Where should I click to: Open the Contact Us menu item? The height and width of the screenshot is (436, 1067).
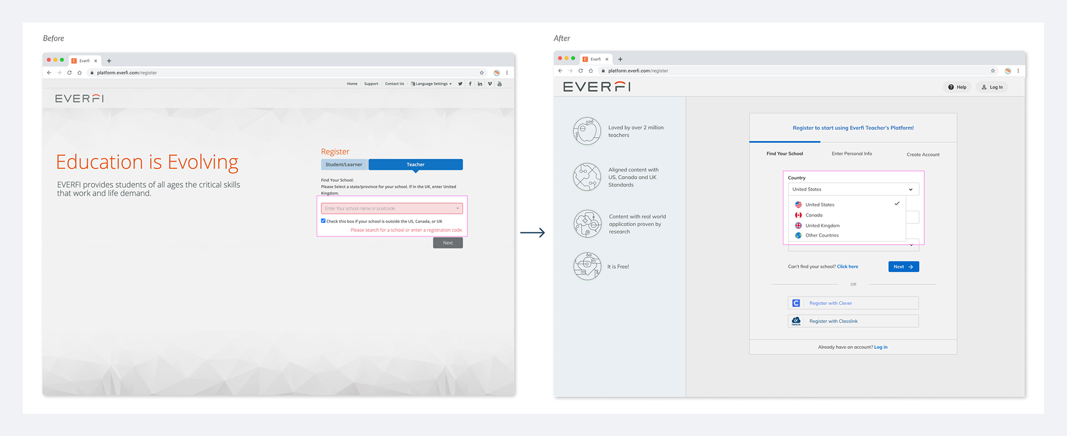(395, 84)
